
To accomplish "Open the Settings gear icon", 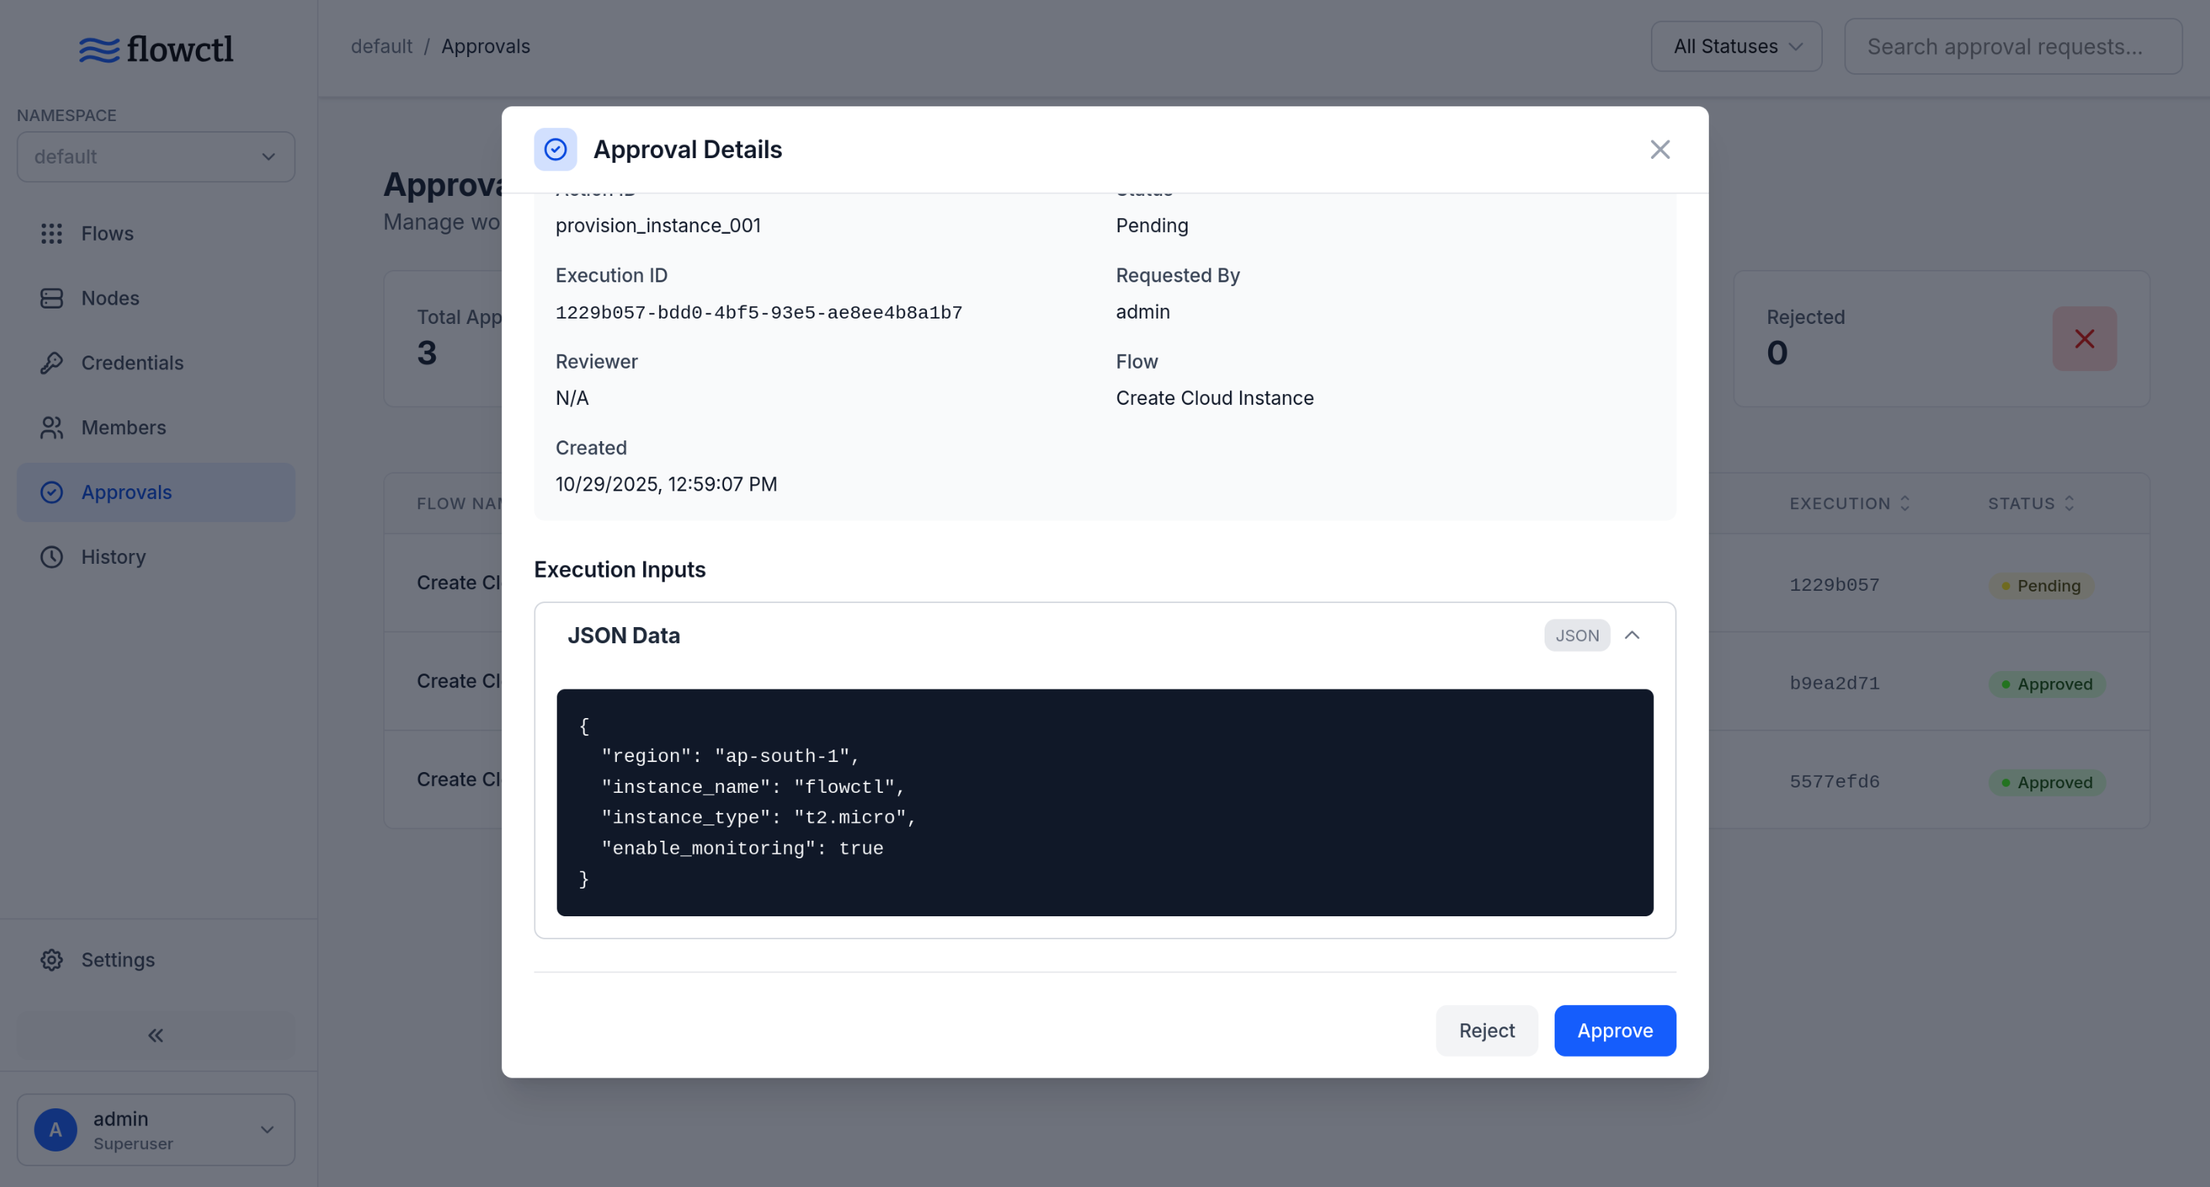I will point(52,959).
